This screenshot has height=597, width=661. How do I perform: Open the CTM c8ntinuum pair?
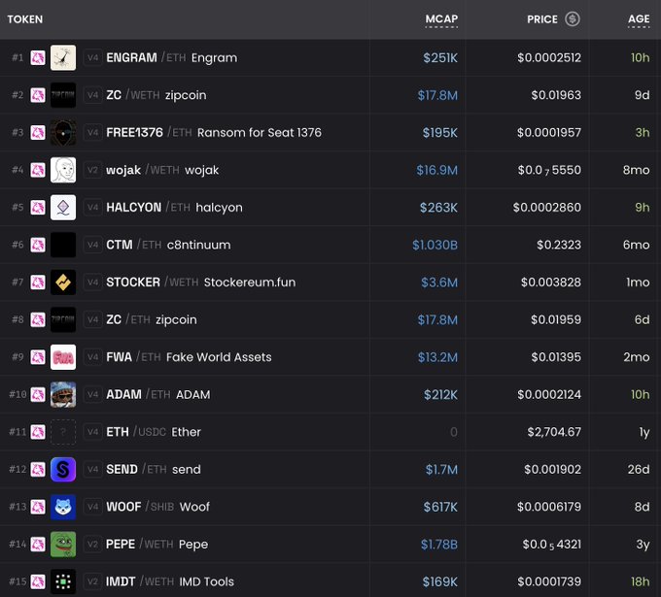[x=168, y=245]
